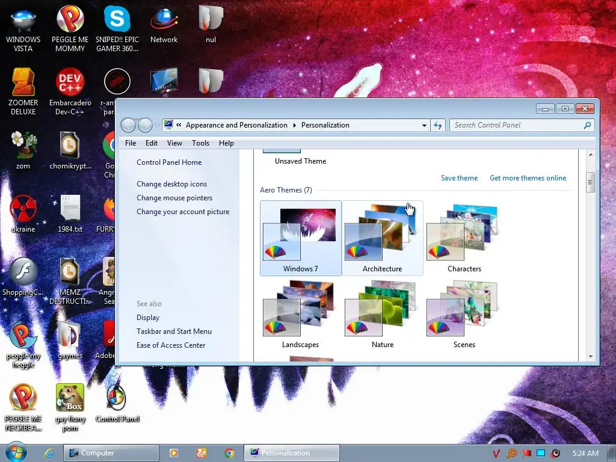Open the View menu
This screenshot has width=616, height=462.
174,143
